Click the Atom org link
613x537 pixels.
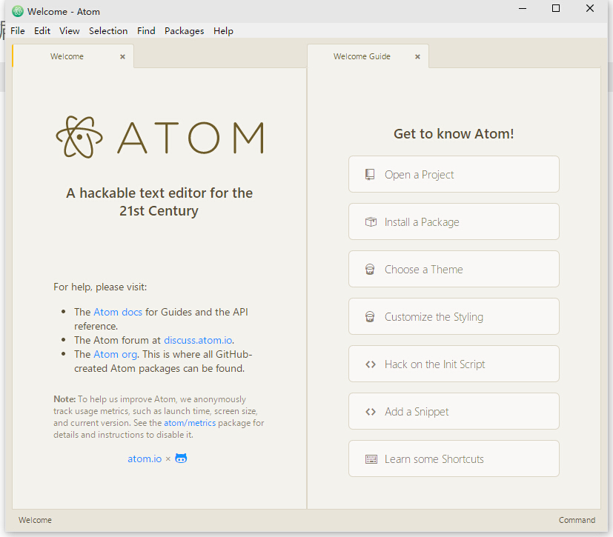tap(116, 354)
